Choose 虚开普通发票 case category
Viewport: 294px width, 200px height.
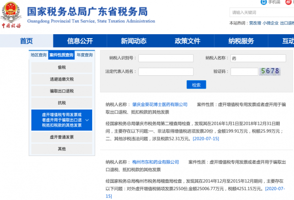point(61,137)
